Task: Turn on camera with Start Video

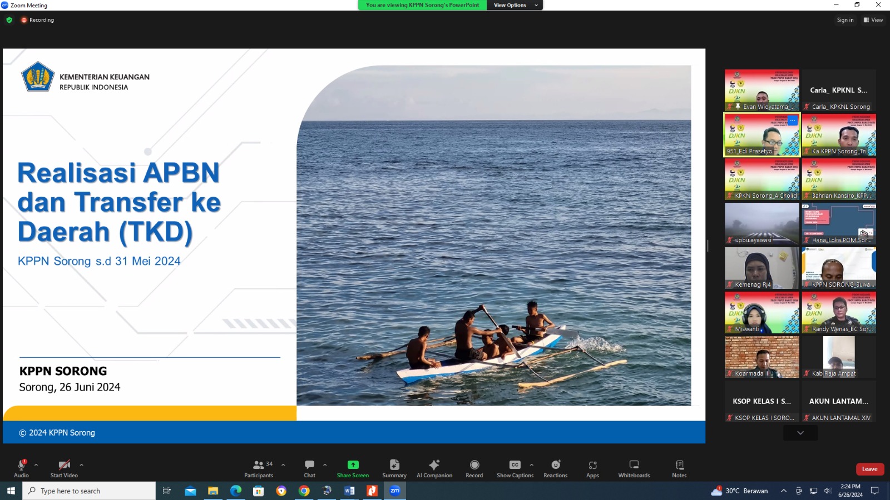Action: point(64,466)
